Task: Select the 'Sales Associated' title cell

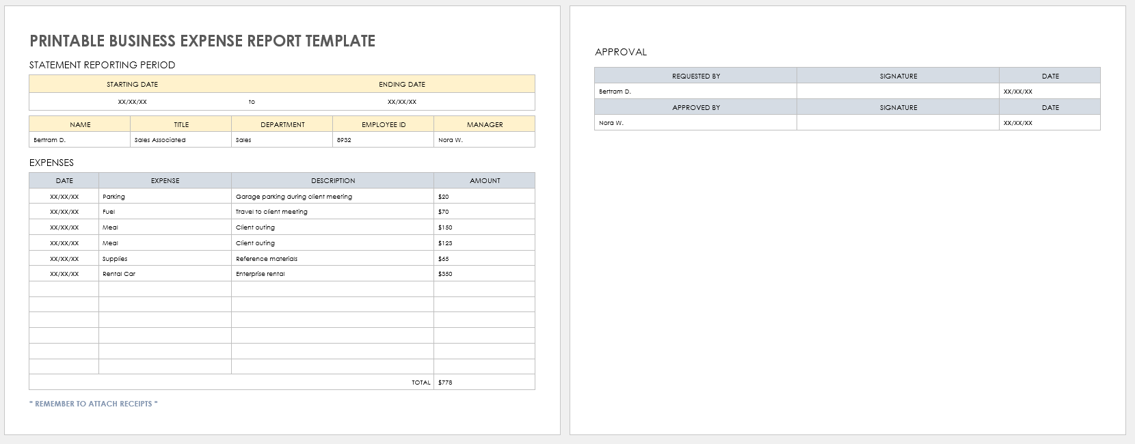Action: (181, 139)
